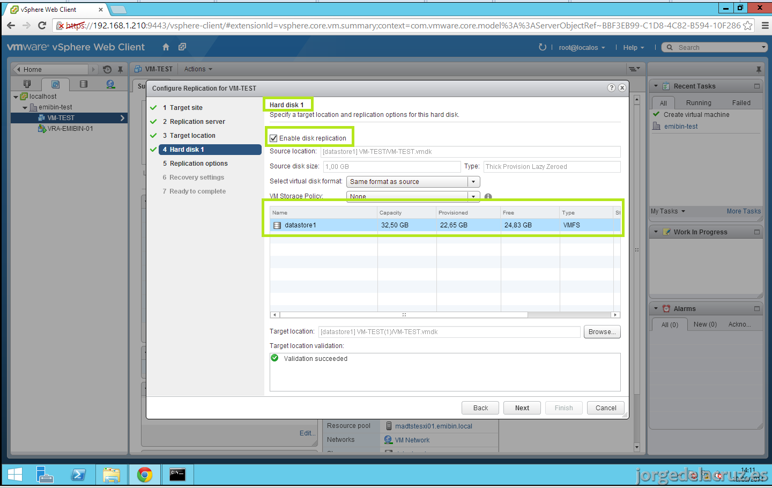Open the Storage navigator view
Image resolution: width=772 pixels, height=488 pixels.
tap(83, 84)
